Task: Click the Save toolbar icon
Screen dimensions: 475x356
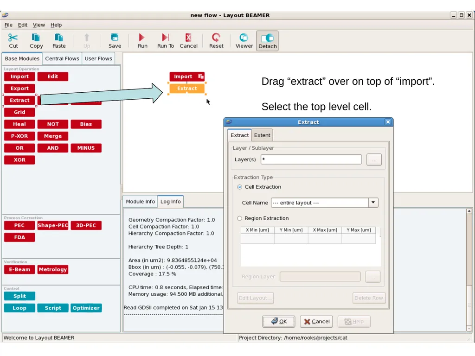Action: [x=115, y=38]
